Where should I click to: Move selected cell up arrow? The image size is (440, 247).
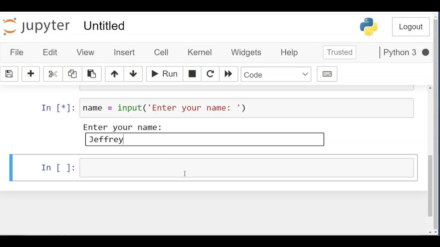114,74
